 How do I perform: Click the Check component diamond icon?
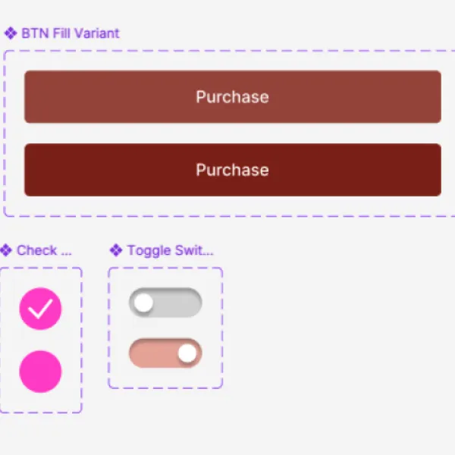tap(5, 250)
